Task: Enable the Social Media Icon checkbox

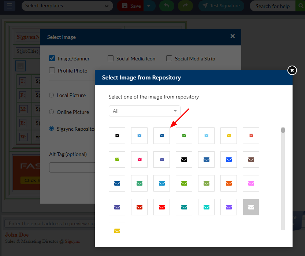Action: click(x=111, y=59)
